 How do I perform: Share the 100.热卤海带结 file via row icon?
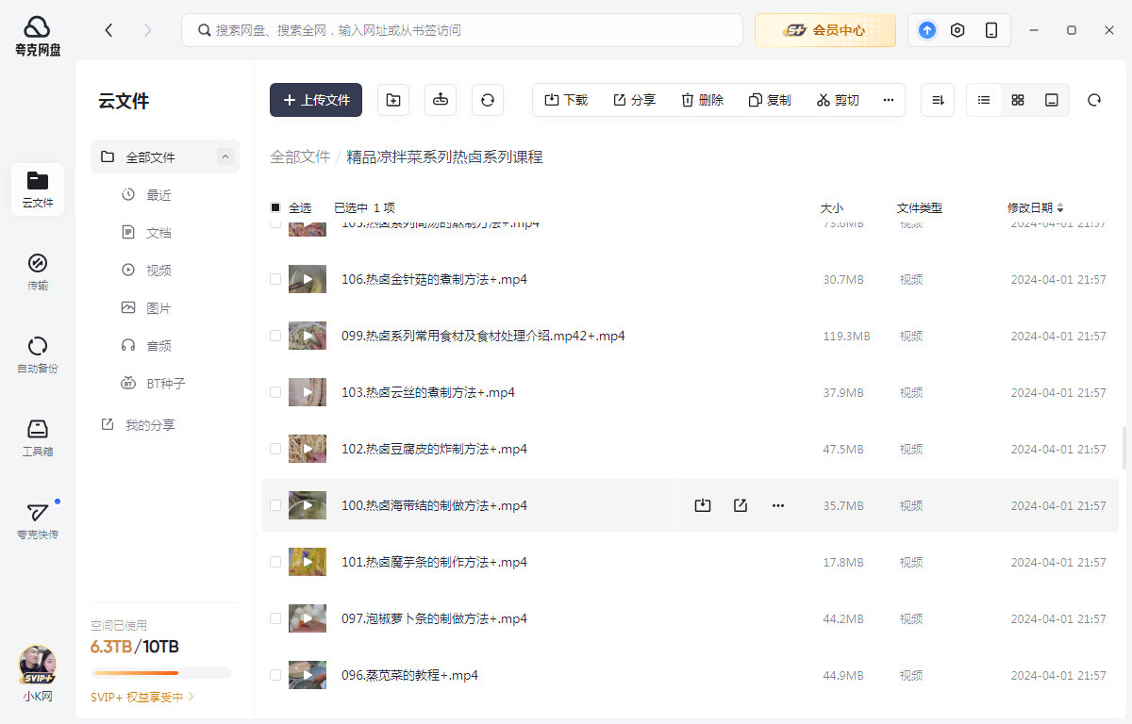coord(741,505)
